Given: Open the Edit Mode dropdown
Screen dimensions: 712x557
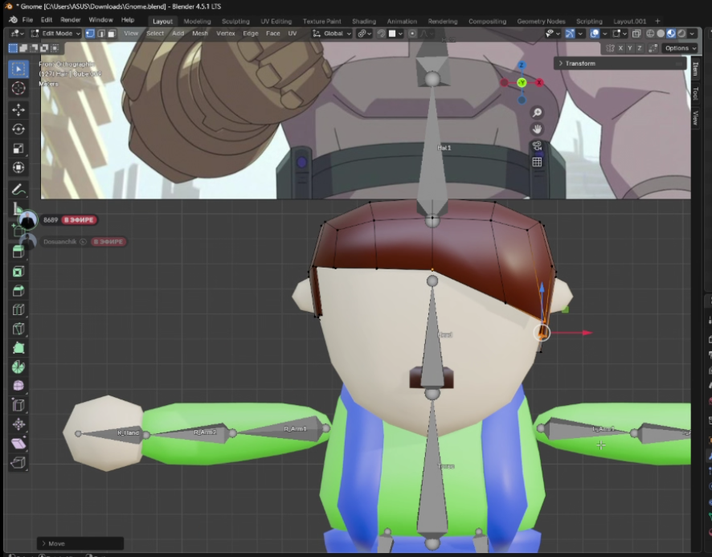Looking at the screenshot, I should pos(57,34).
